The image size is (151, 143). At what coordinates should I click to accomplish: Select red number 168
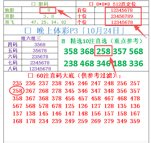point(17,121)
